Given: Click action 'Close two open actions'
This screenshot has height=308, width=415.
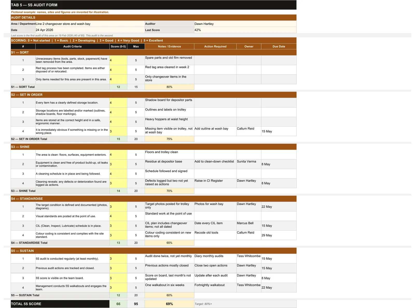Looking at the screenshot, I should [215, 268].
